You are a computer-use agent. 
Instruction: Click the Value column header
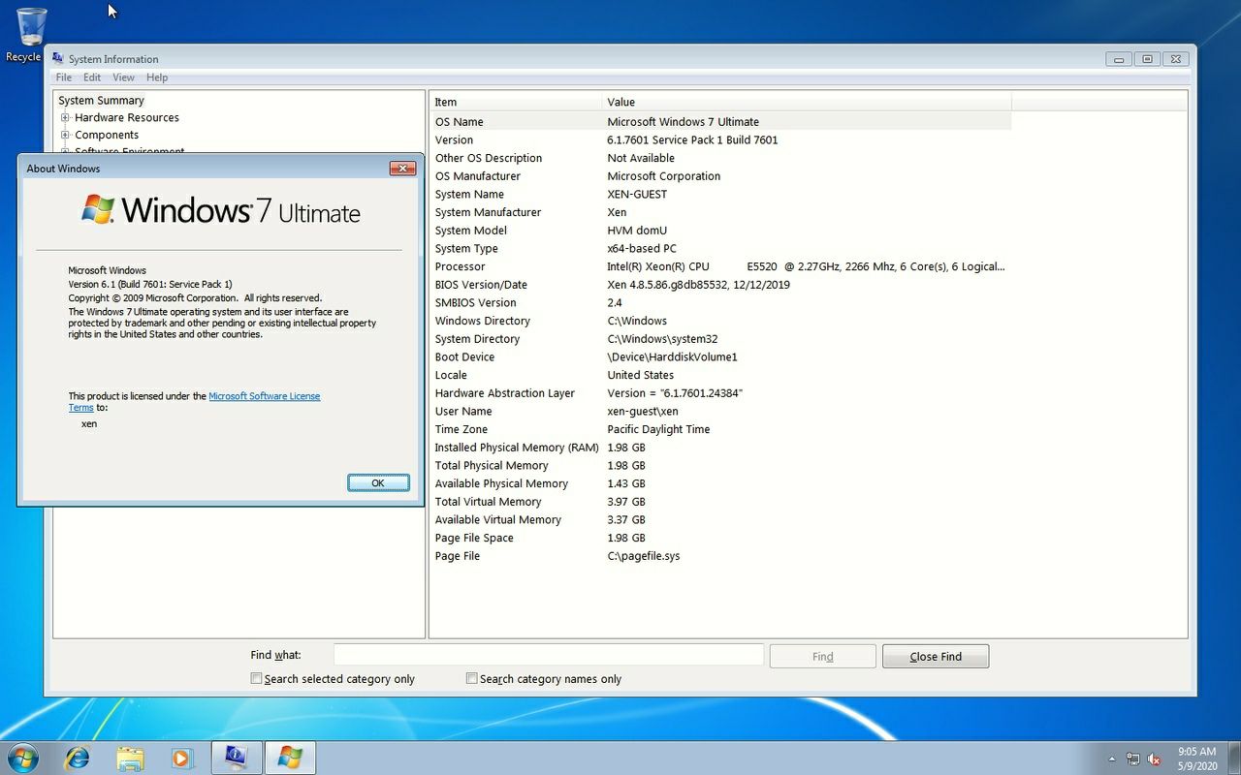point(807,102)
